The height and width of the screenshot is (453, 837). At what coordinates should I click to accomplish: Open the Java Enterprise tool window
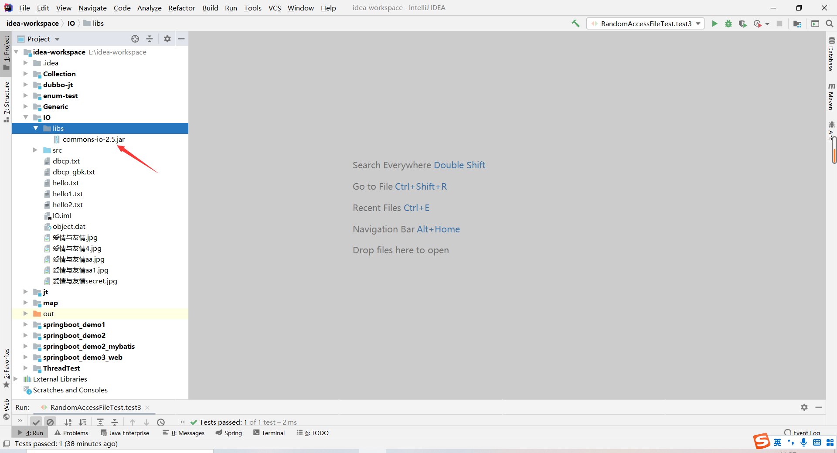pos(125,433)
